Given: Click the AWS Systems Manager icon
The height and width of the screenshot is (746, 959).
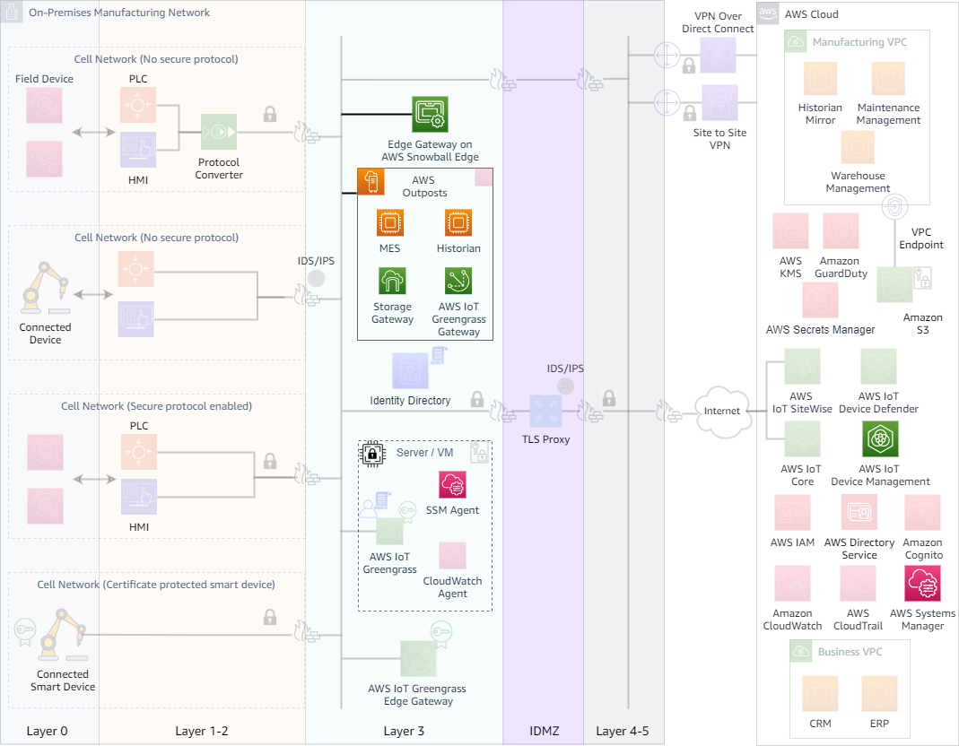Looking at the screenshot, I should [x=922, y=584].
